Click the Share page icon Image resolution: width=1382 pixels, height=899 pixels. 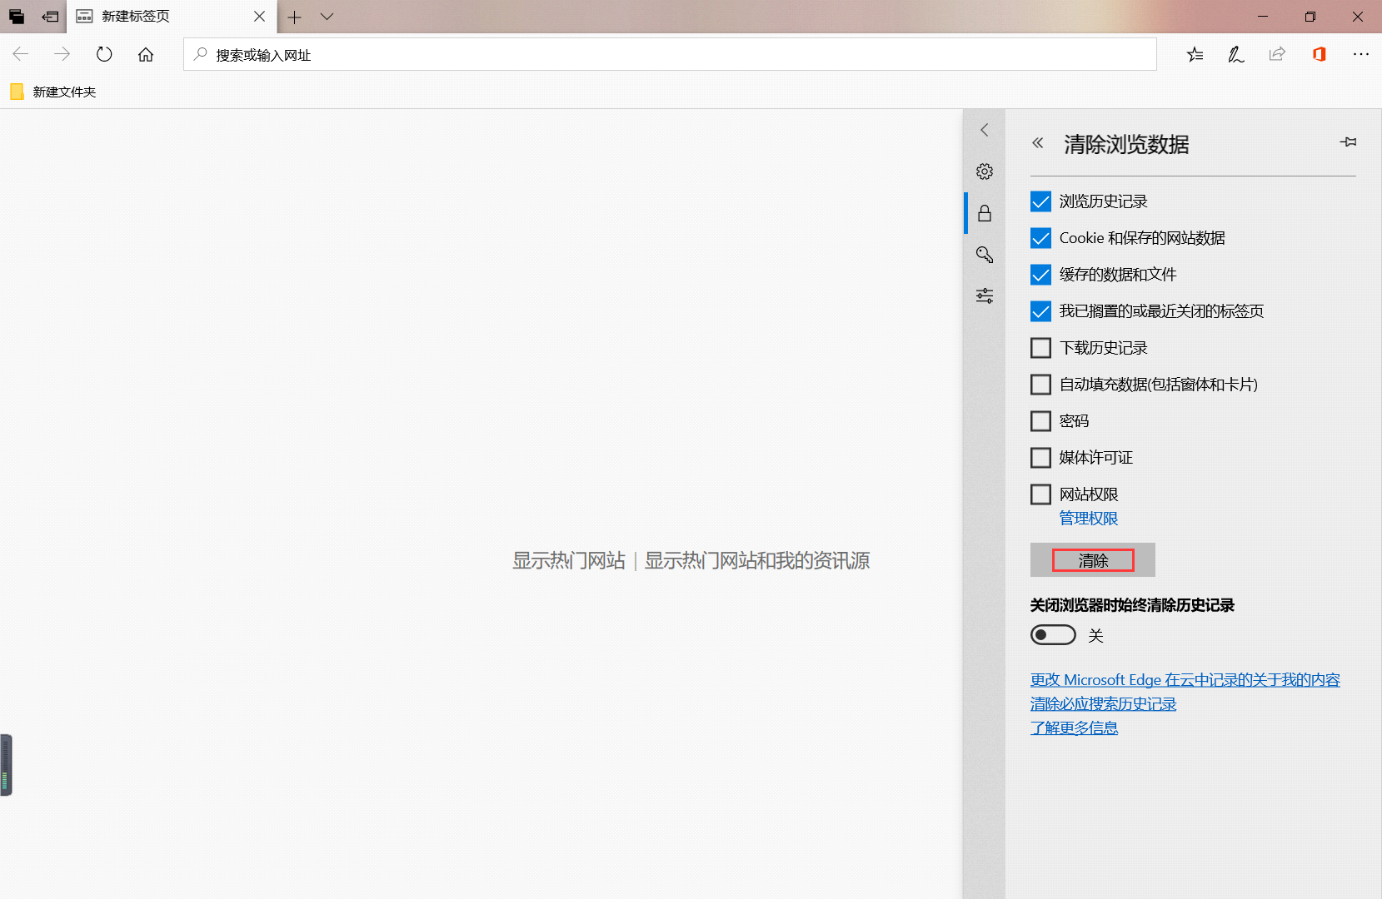1277,54
